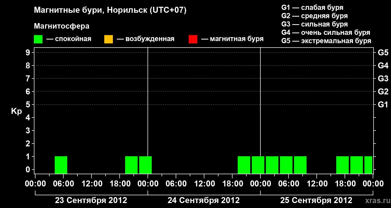Click the right-axis 'G5' tick label
Image resolution: width=391 pixels, height=208 pixels.
coord(383,53)
